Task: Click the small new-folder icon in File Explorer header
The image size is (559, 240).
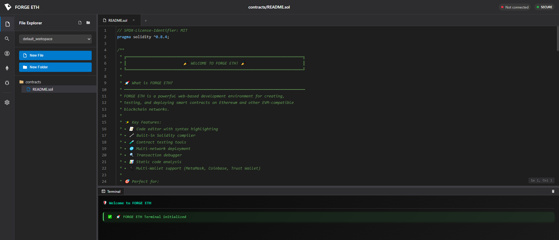Action: (88, 23)
